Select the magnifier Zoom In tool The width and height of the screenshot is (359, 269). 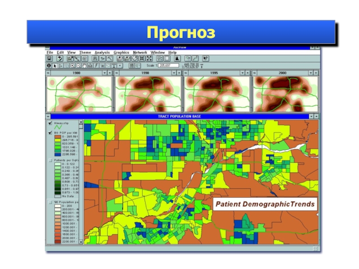pyautogui.click(x=72, y=66)
